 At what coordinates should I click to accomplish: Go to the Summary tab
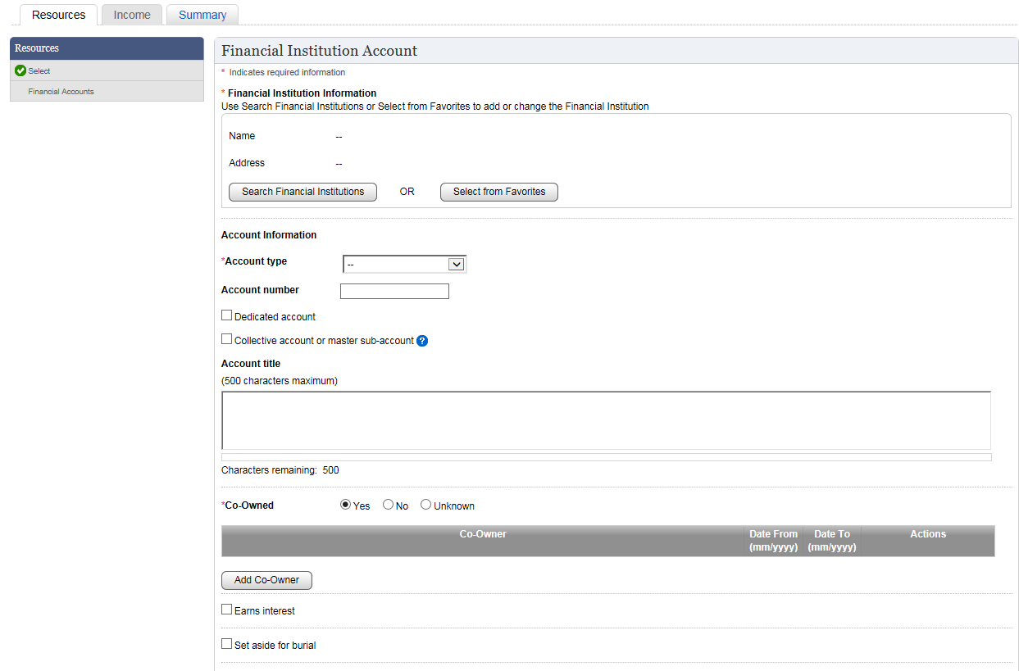[202, 15]
